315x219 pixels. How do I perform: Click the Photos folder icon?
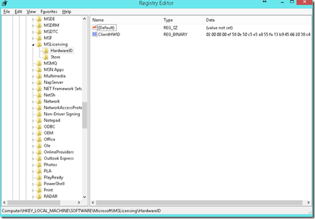tap(39, 165)
